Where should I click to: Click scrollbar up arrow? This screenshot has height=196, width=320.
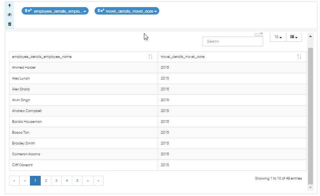click(310, 36)
